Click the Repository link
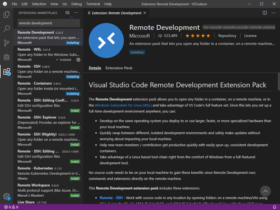280x210 pixels. tap(227, 36)
